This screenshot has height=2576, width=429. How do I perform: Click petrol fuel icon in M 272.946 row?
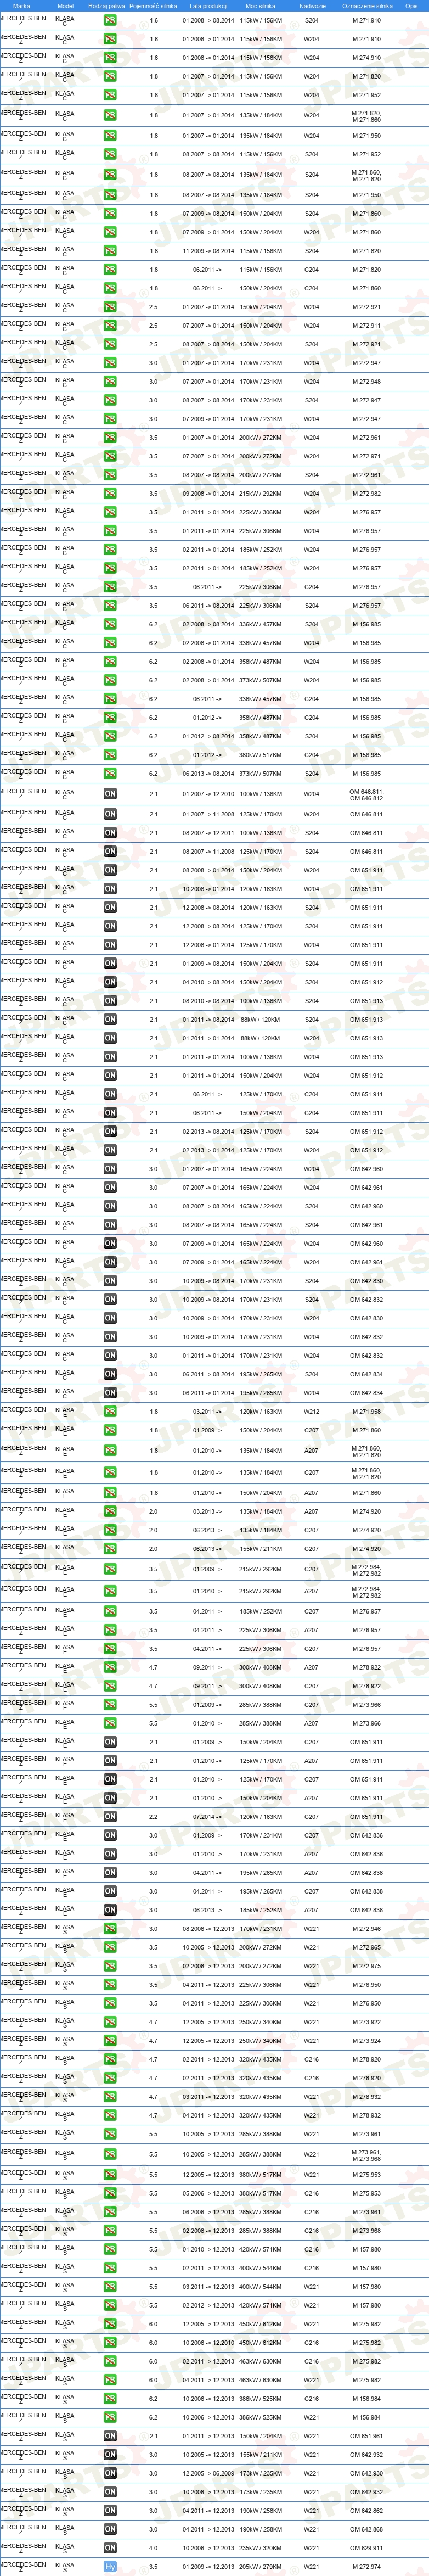(x=110, y=1929)
